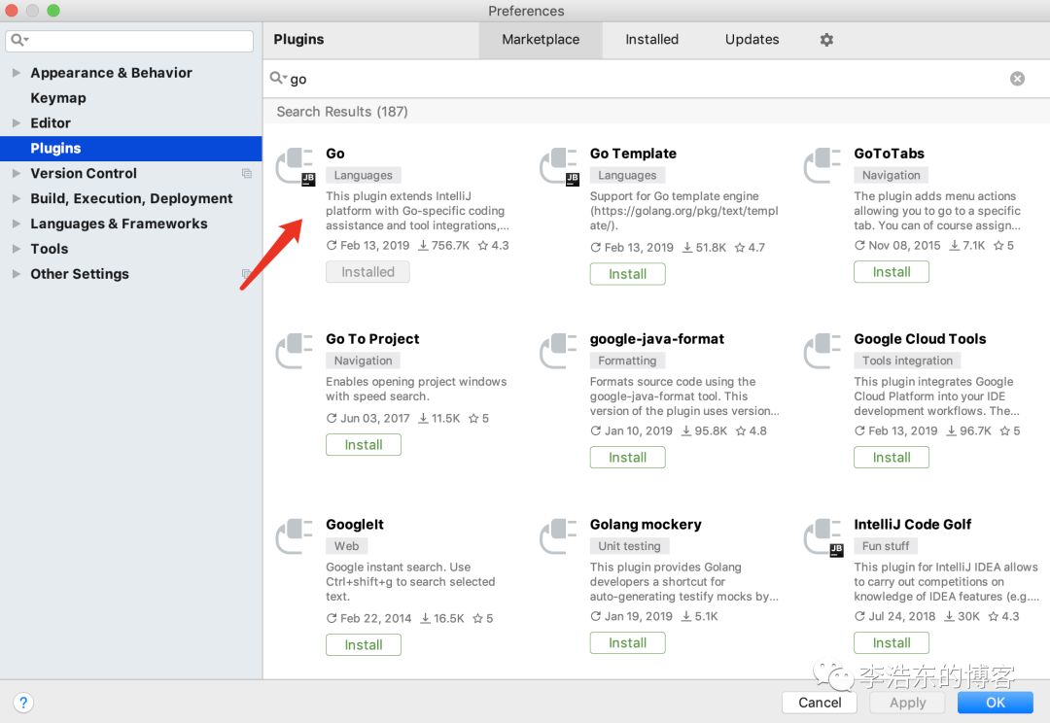Screen dimensions: 1050x723
Task: Open the Go To Project plugin title
Action: [372, 339]
